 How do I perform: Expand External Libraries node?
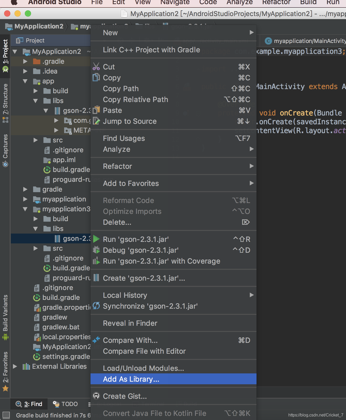point(15,366)
